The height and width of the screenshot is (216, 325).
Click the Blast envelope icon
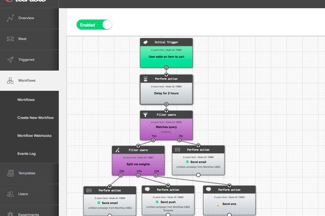10,39
